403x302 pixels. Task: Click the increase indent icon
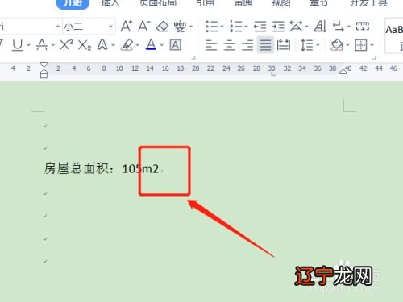278,27
